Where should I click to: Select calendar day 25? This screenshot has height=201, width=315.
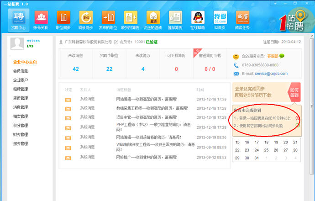pyautogui.click(x=267, y=150)
